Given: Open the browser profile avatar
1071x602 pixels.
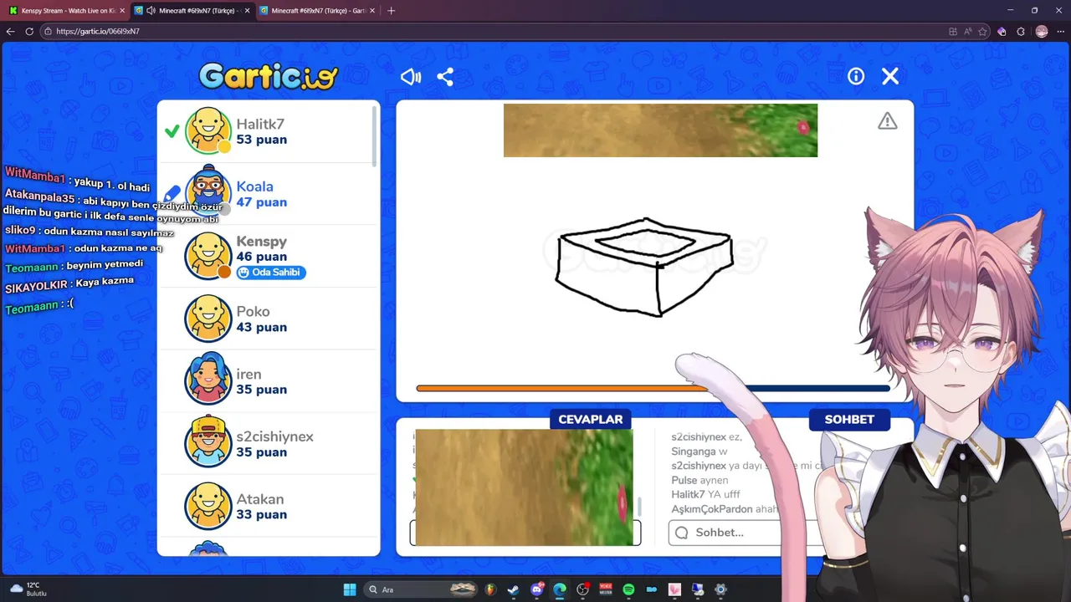Looking at the screenshot, I should [x=1042, y=31].
